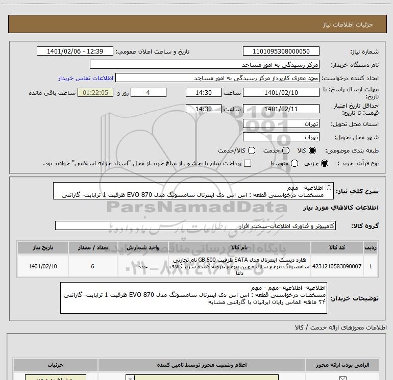This screenshot has height=380, width=393.
Task: Click the الزامی بودن ارائه مجوز column header
Action: click(x=342, y=365)
